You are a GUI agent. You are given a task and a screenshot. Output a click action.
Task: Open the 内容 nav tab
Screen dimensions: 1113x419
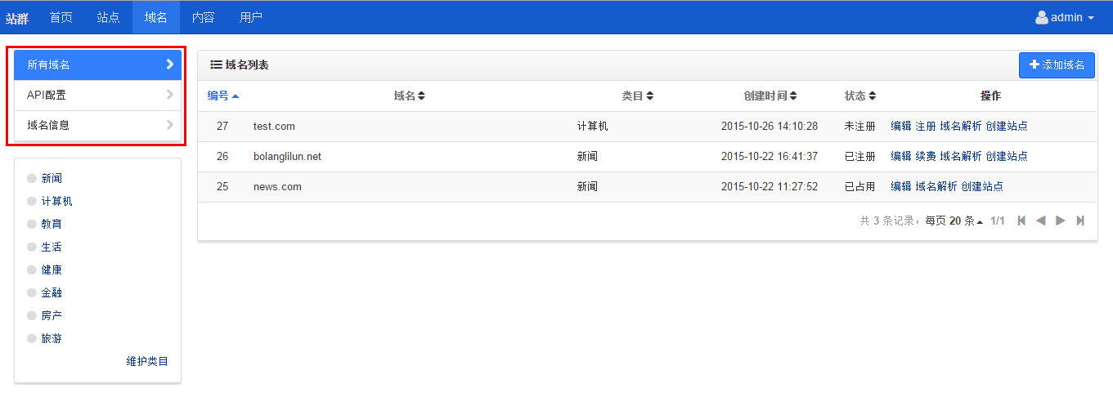point(203,17)
